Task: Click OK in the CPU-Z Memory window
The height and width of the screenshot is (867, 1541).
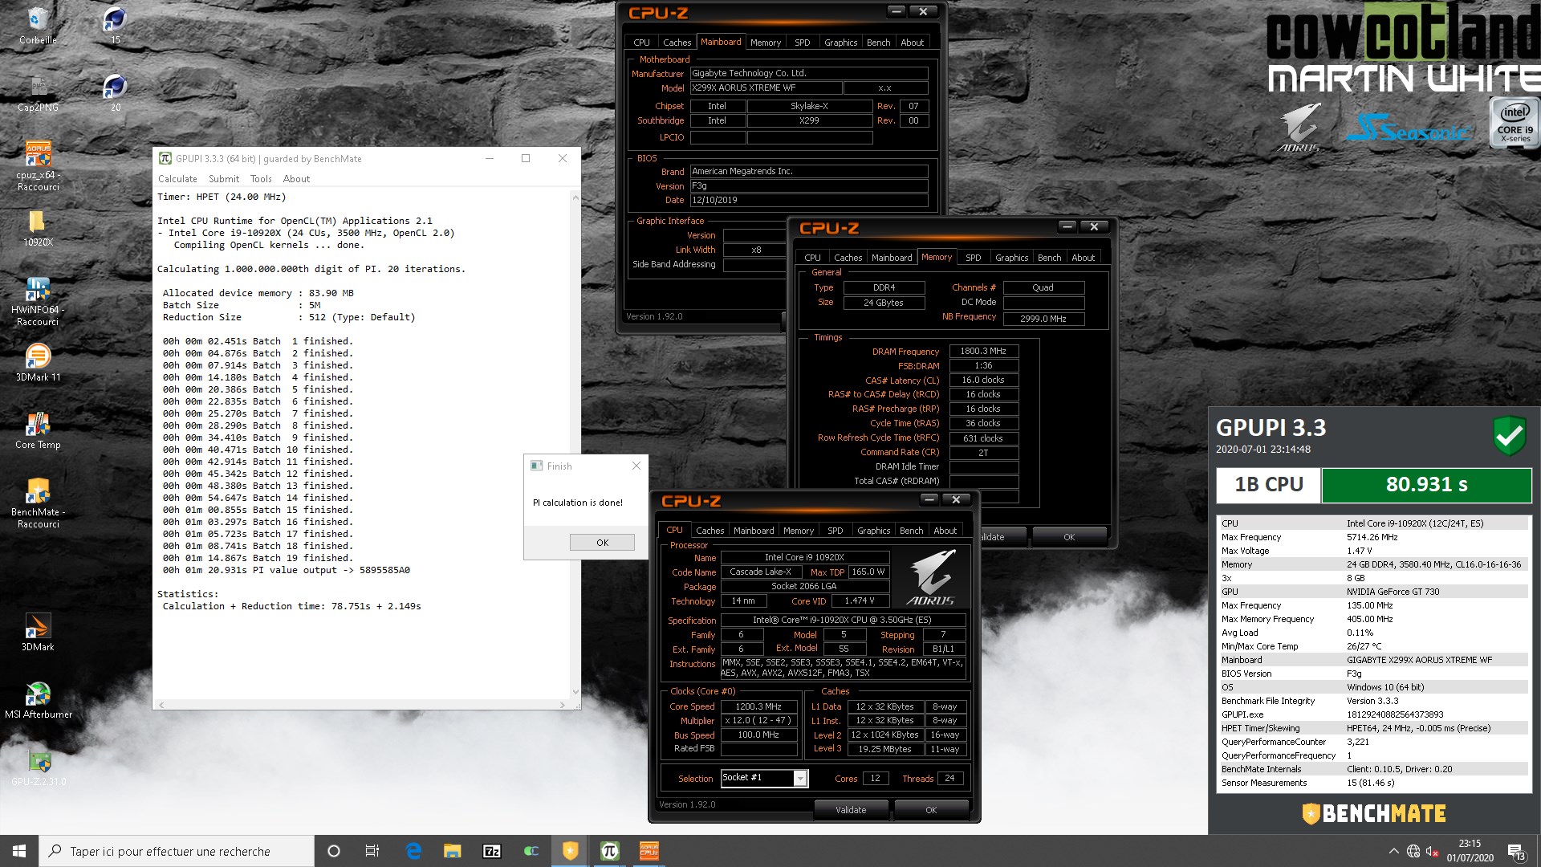Action: tap(1069, 537)
